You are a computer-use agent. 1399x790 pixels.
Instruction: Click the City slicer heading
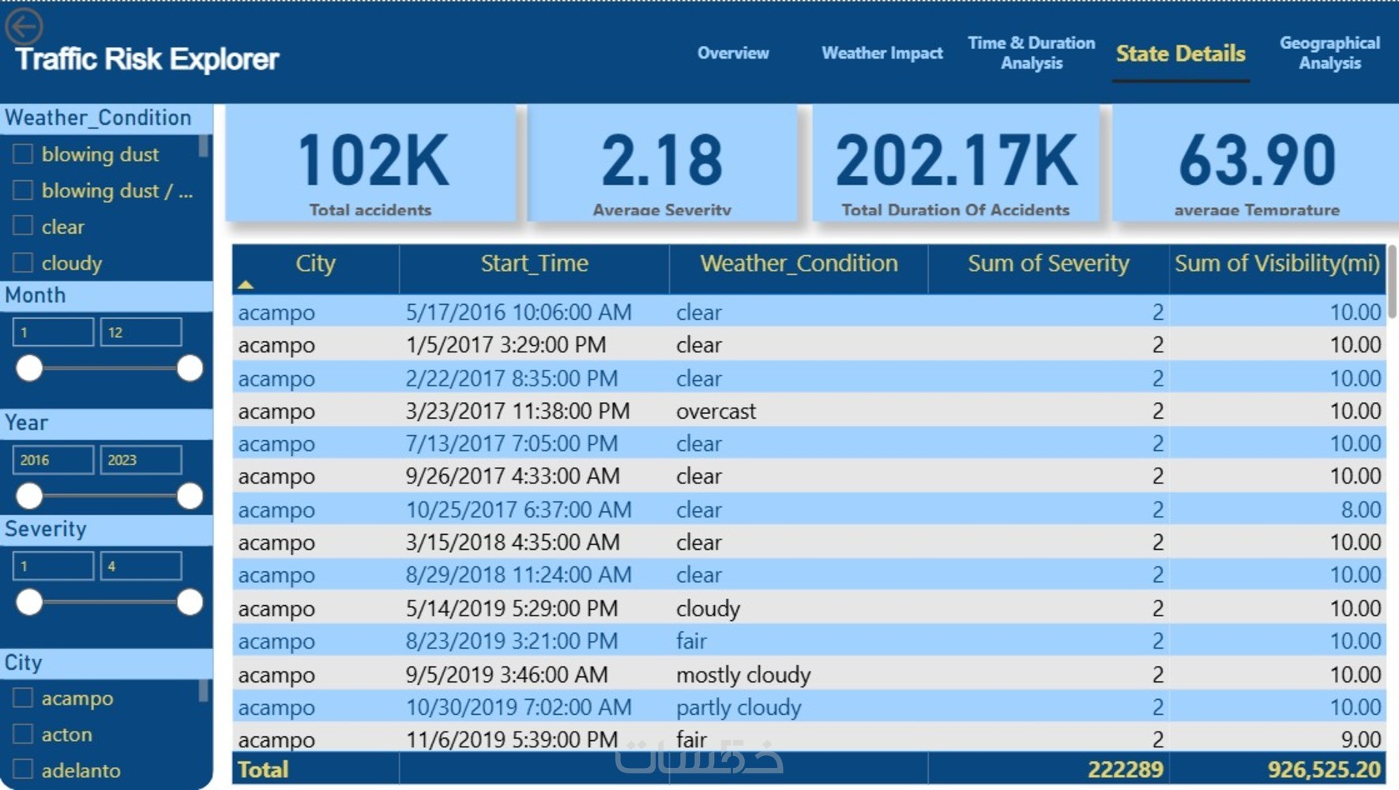pyautogui.click(x=23, y=663)
